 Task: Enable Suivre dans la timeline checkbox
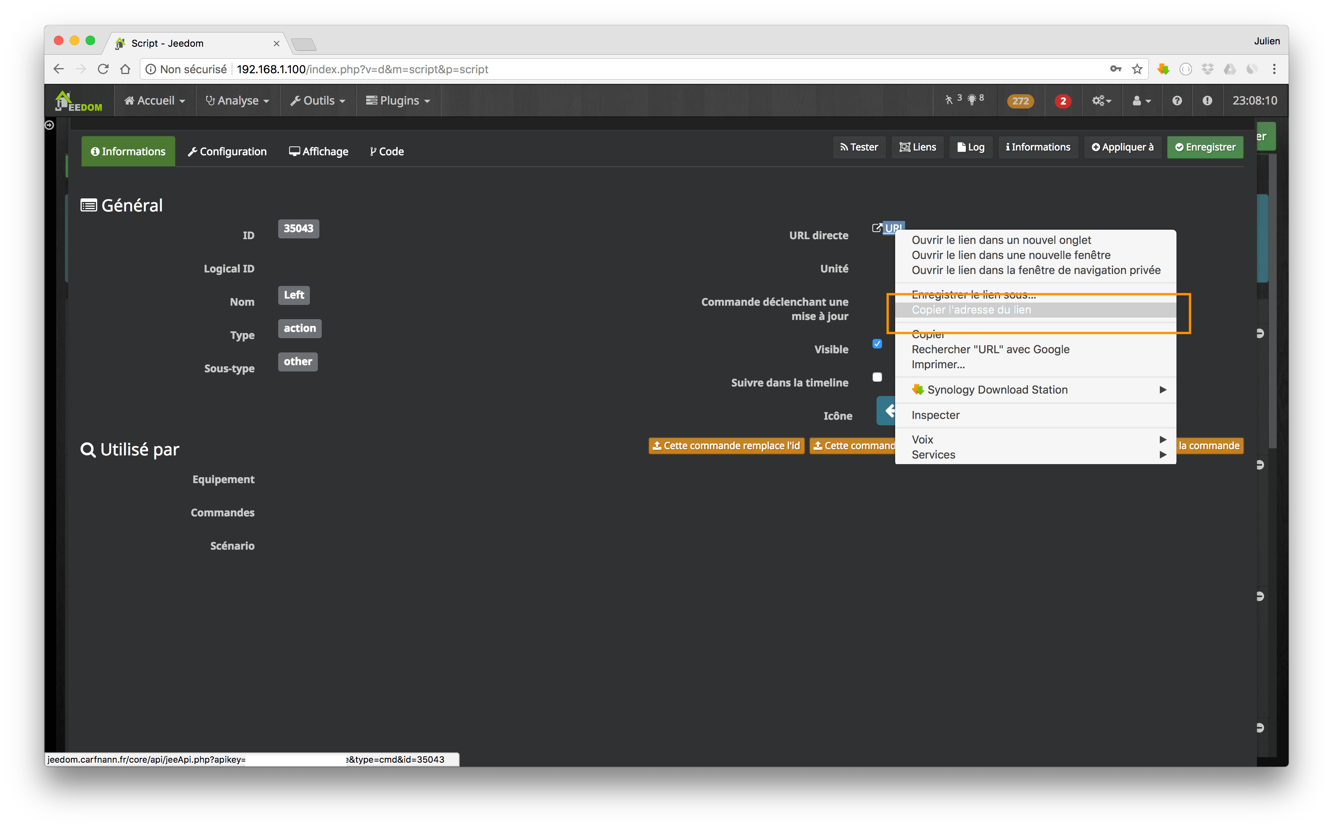877,377
